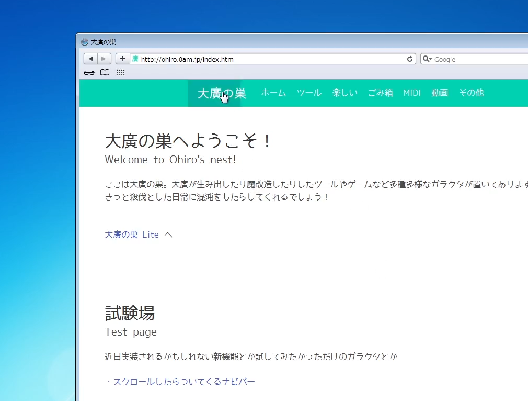Select 楽しい in the navigation bar

tap(345, 93)
